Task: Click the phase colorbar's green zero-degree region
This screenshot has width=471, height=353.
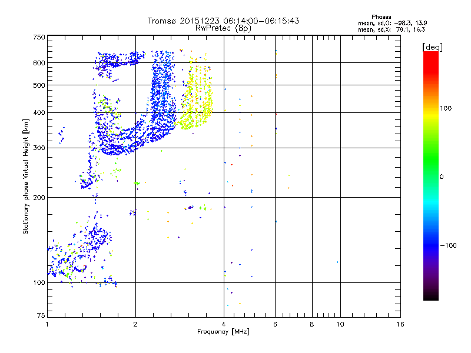Action: tap(431, 176)
